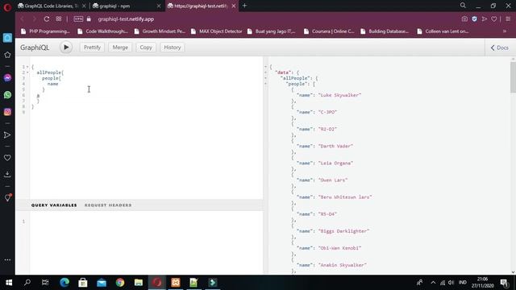Open the Docs explorer
This screenshot has width=516, height=290.
click(x=500, y=48)
